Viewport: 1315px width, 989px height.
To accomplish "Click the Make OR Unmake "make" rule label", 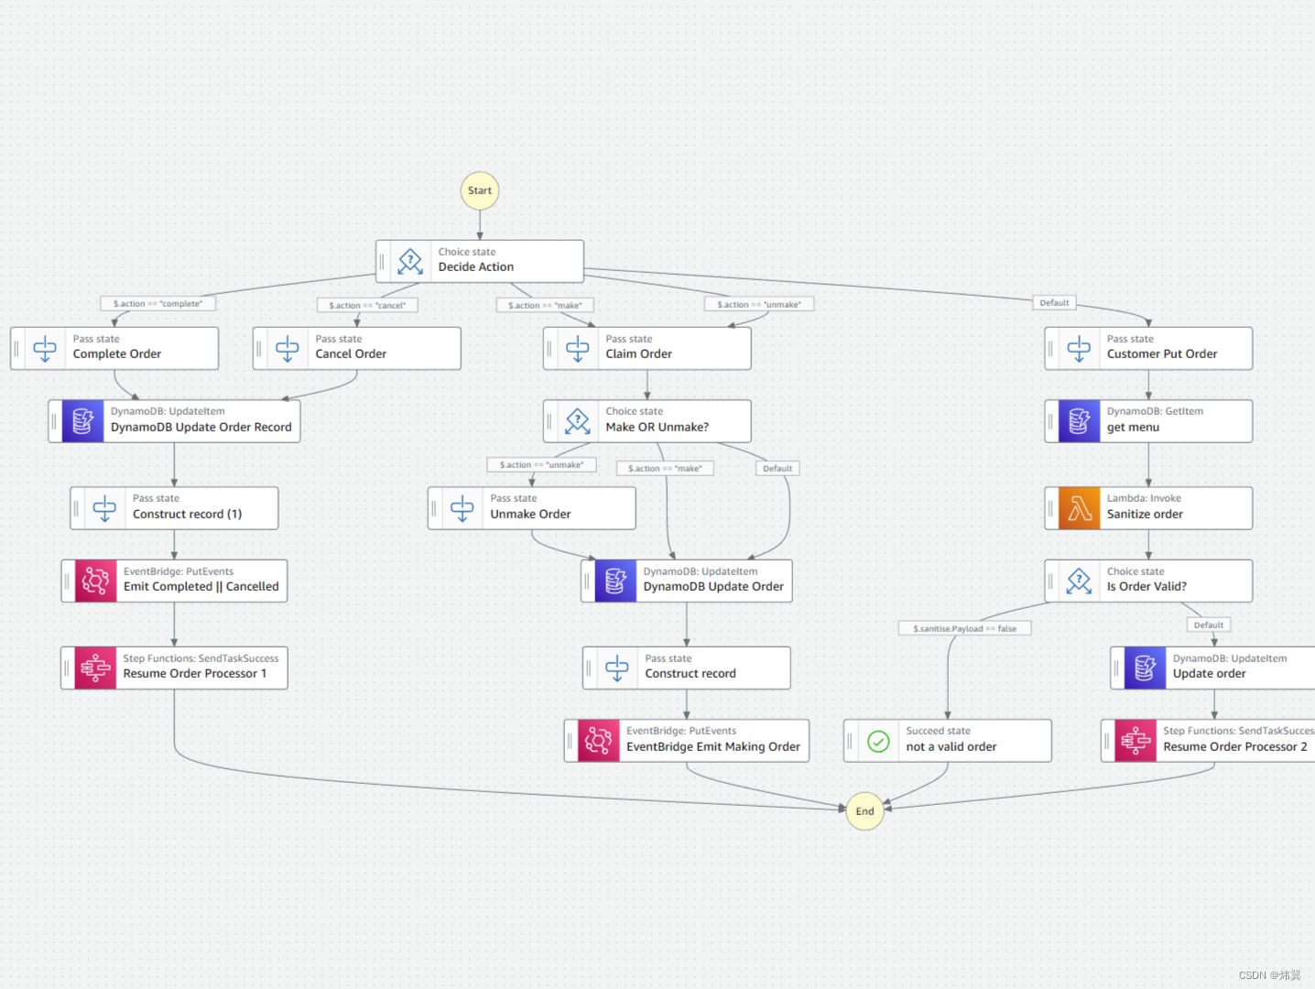I will point(665,468).
